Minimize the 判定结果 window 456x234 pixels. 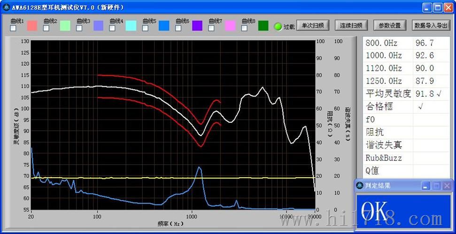pos(425,186)
